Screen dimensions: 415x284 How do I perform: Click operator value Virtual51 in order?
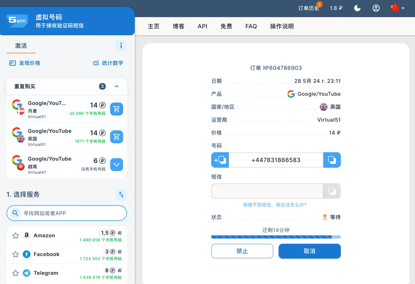(329, 120)
